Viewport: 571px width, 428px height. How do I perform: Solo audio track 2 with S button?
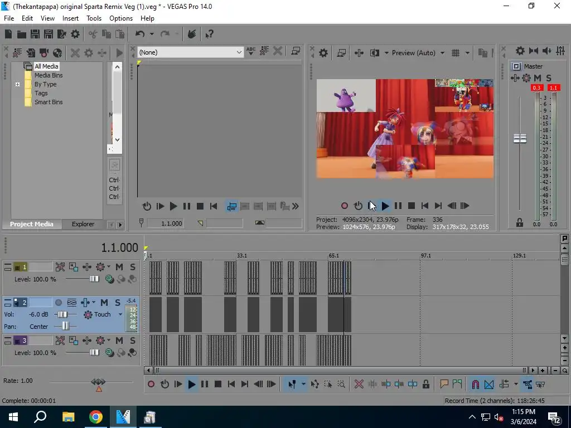(117, 303)
